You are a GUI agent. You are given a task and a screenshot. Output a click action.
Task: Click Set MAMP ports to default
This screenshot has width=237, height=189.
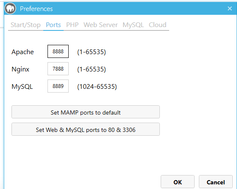pos(86,112)
